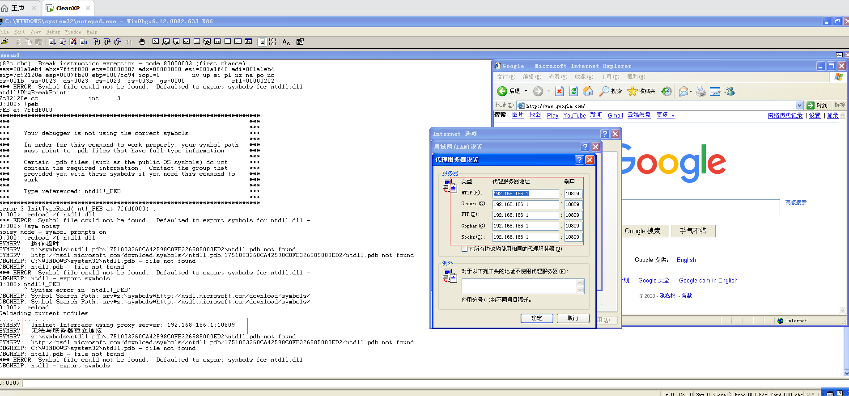Click the Google 搜索 button
The image size is (849, 396).
642,231
